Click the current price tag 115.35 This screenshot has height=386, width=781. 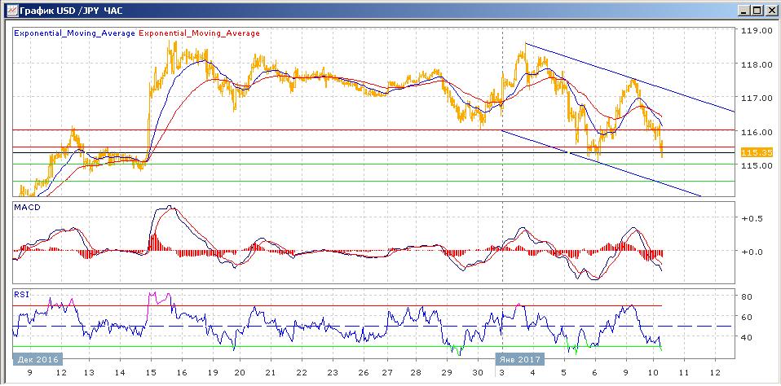[x=757, y=153]
